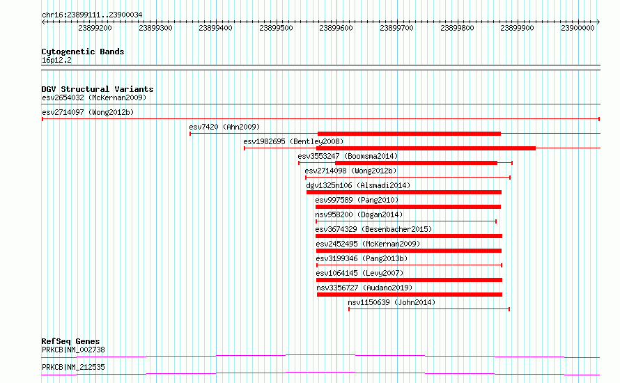Select the nsv958200 (Dogan2014) label
620x383 pixels.
(359, 214)
